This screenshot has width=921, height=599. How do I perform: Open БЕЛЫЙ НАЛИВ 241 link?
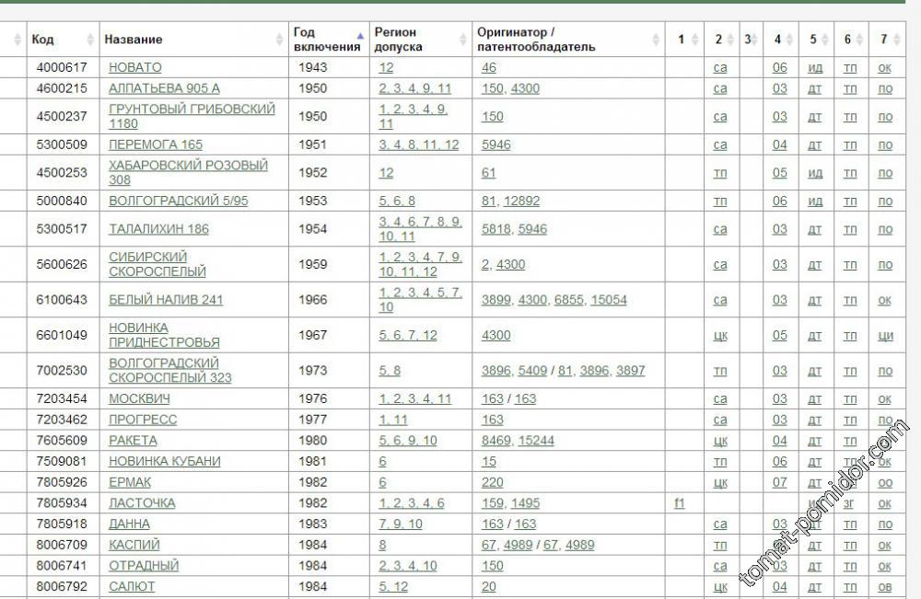(x=166, y=300)
